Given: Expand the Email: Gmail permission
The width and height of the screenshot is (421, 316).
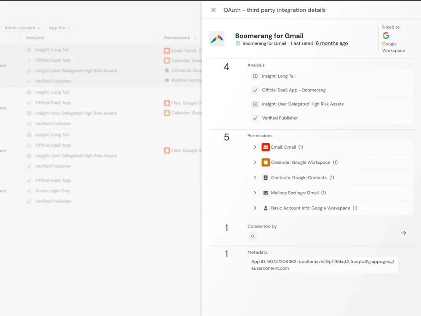Looking at the screenshot, I should point(255,147).
